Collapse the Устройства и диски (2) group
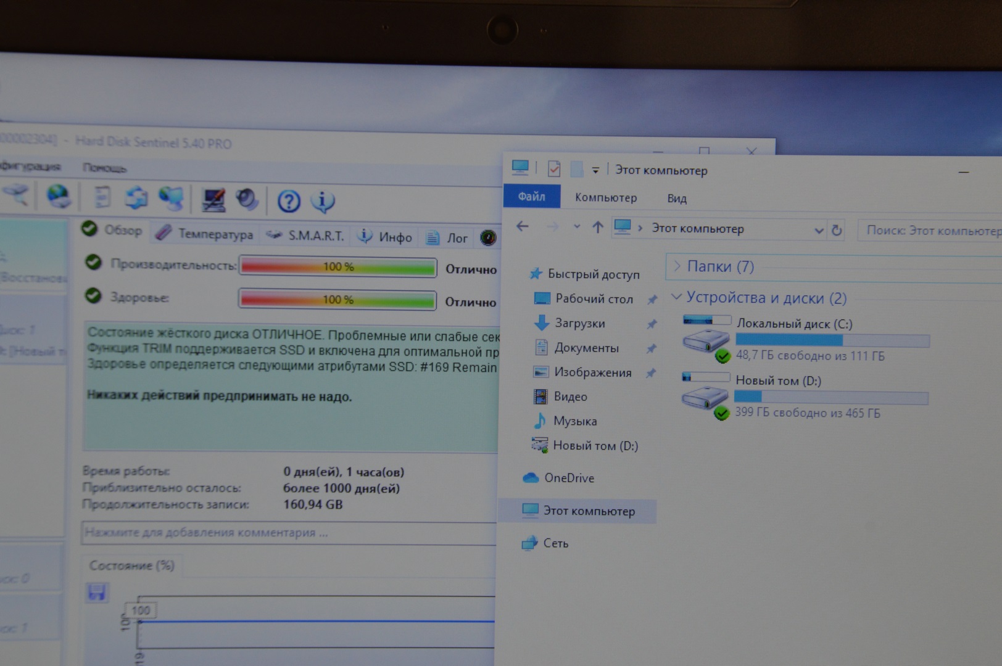This screenshot has width=1002, height=666. click(x=676, y=297)
